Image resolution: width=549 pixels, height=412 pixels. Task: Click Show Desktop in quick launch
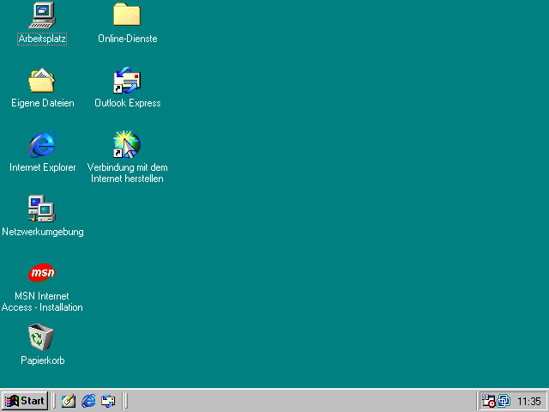(x=69, y=401)
